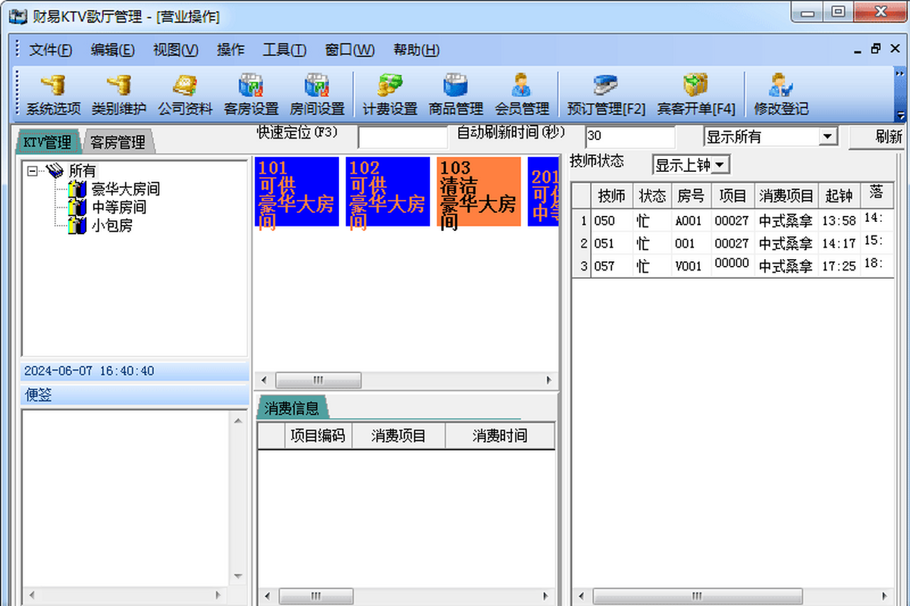Click the 起钟 column header
The image size is (910, 606).
point(839,196)
